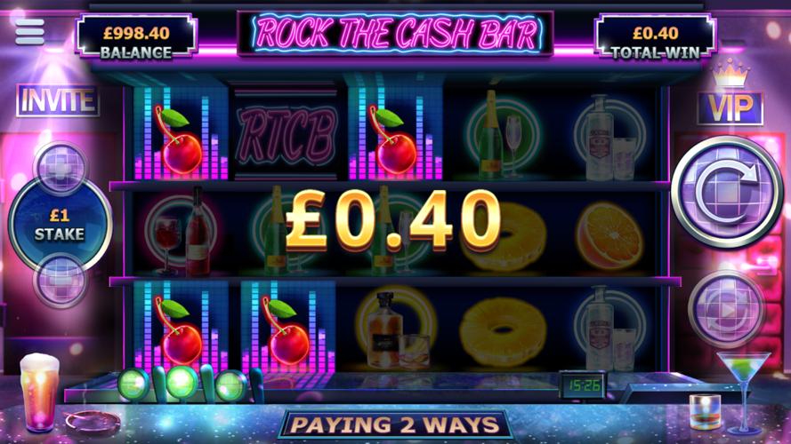Start autoplay with smaller disco button
Screen dimensions: 791x444
click(x=726, y=310)
